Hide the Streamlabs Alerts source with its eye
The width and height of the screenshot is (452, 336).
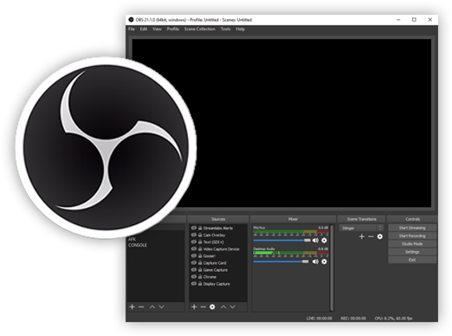pyautogui.click(x=194, y=228)
